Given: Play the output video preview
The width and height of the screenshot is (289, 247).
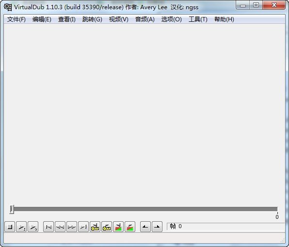Looking at the screenshot, I should click(x=33, y=227).
